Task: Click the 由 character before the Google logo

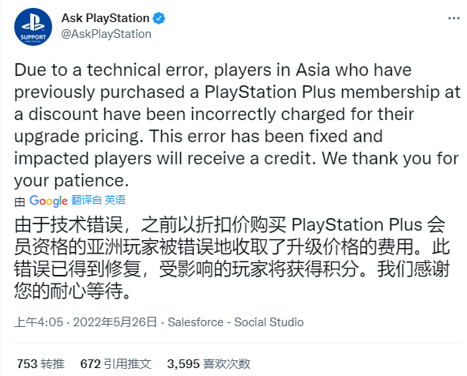Action: (x=20, y=202)
